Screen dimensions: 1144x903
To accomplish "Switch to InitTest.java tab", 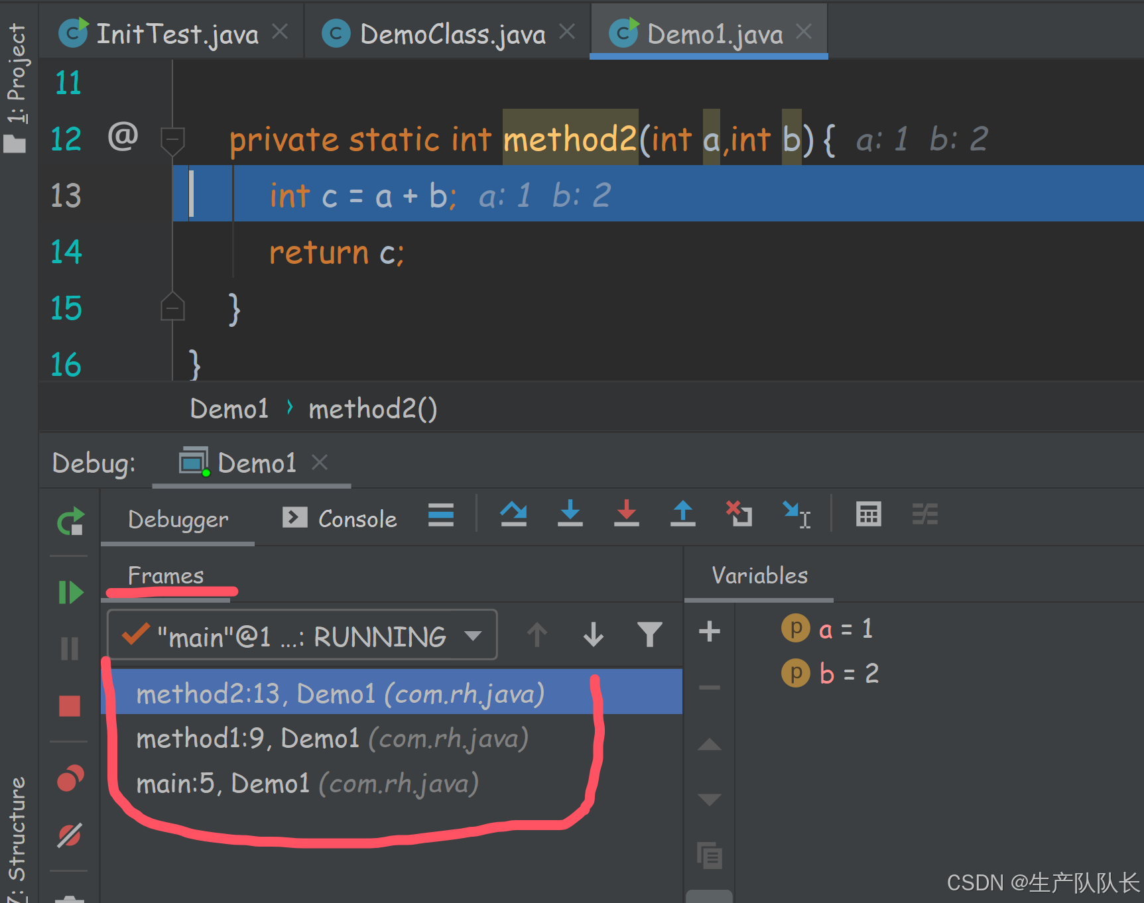I will coord(159,33).
